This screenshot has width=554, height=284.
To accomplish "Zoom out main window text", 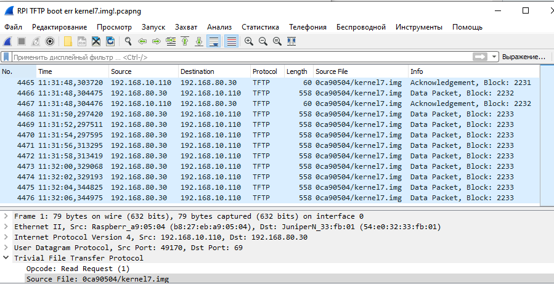I will click(x=263, y=41).
